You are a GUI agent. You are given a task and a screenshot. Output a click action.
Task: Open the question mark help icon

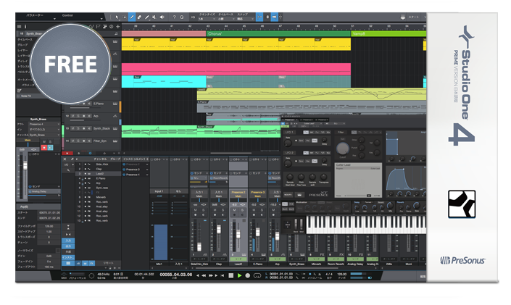(x=175, y=17)
